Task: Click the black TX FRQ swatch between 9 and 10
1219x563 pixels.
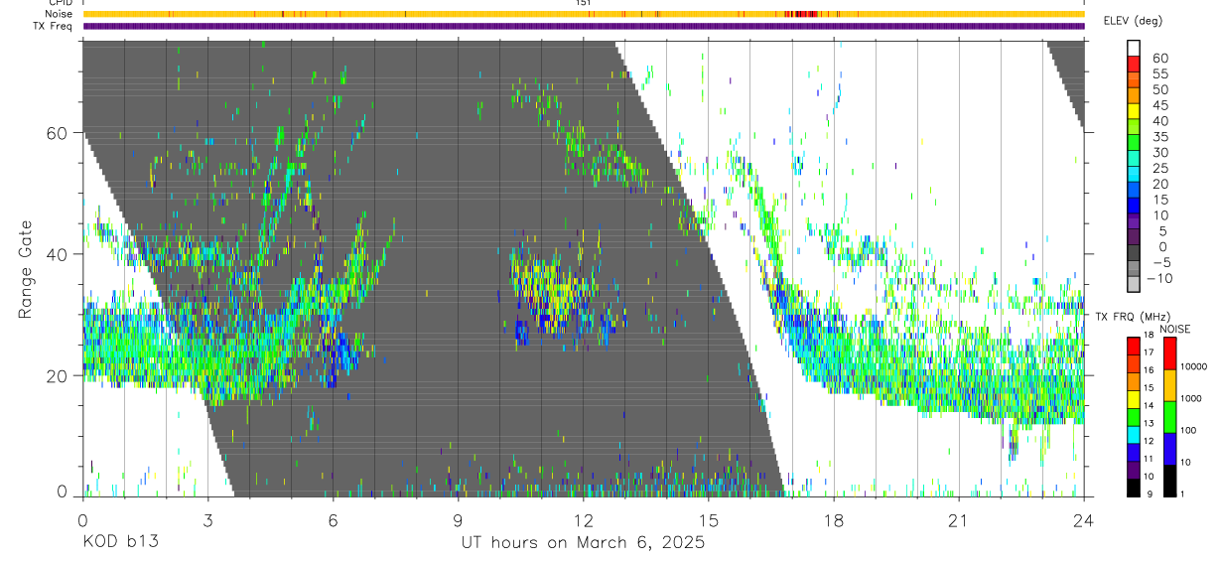Action: [1134, 487]
